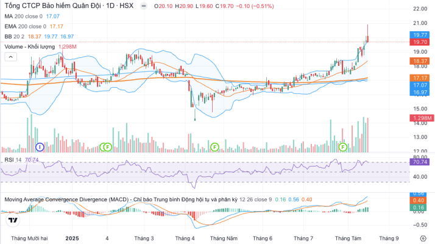Screen dimensions: 435x244
Task: Click the 'F' event marker near 4
Action: coord(108,147)
